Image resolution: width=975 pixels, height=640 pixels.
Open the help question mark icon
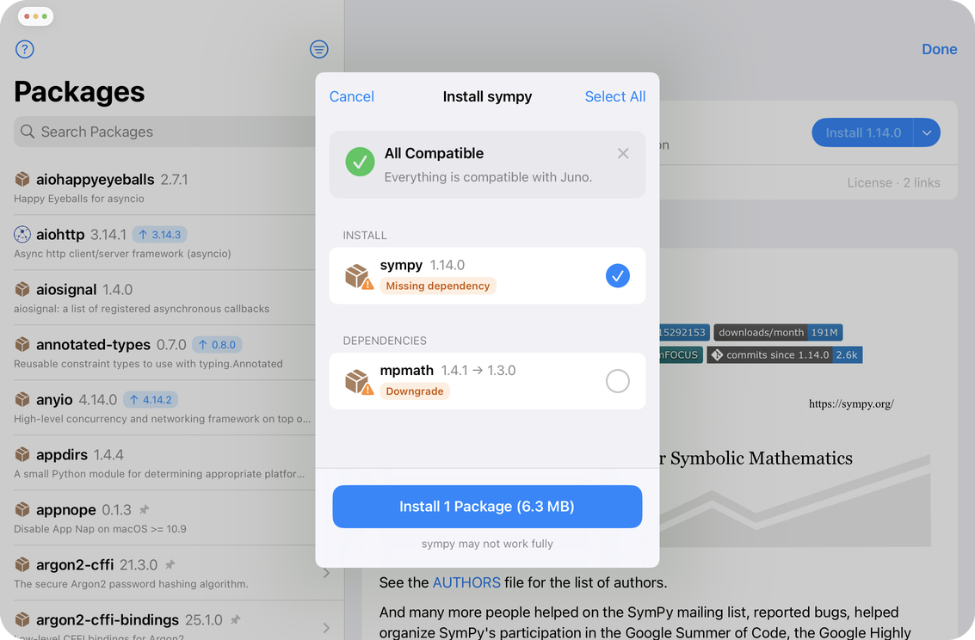25,49
